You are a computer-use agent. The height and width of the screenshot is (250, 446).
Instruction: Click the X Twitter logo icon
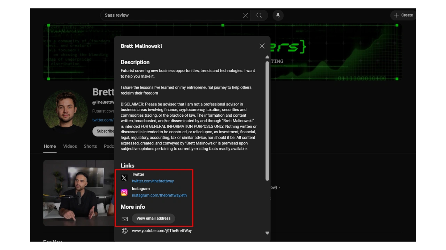(x=124, y=178)
